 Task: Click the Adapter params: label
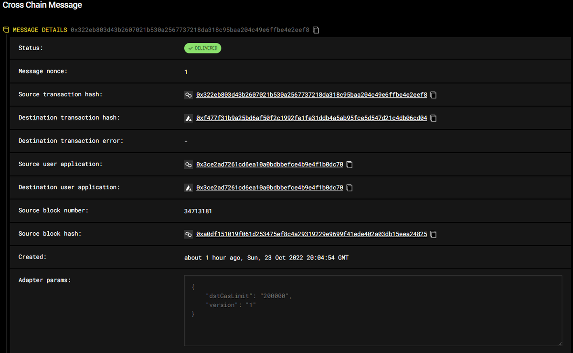click(x=45, y=280)
